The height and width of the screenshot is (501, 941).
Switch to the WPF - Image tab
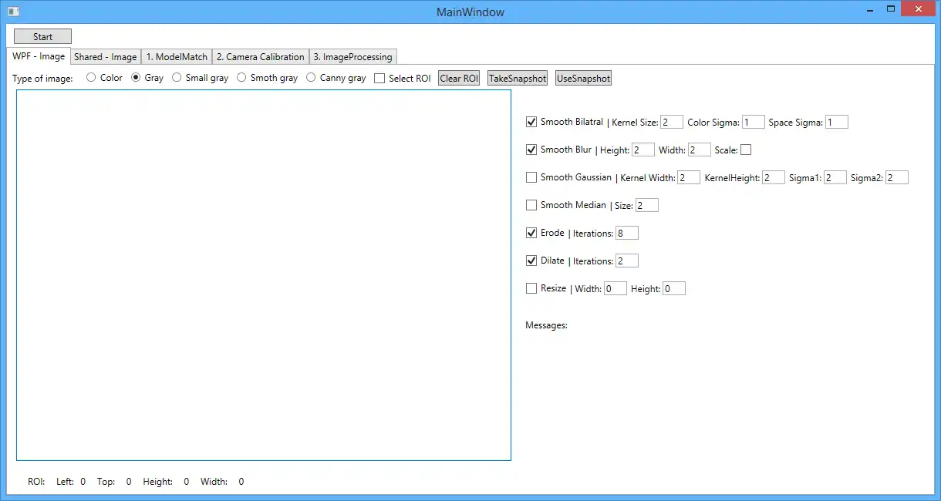(39, 56)
